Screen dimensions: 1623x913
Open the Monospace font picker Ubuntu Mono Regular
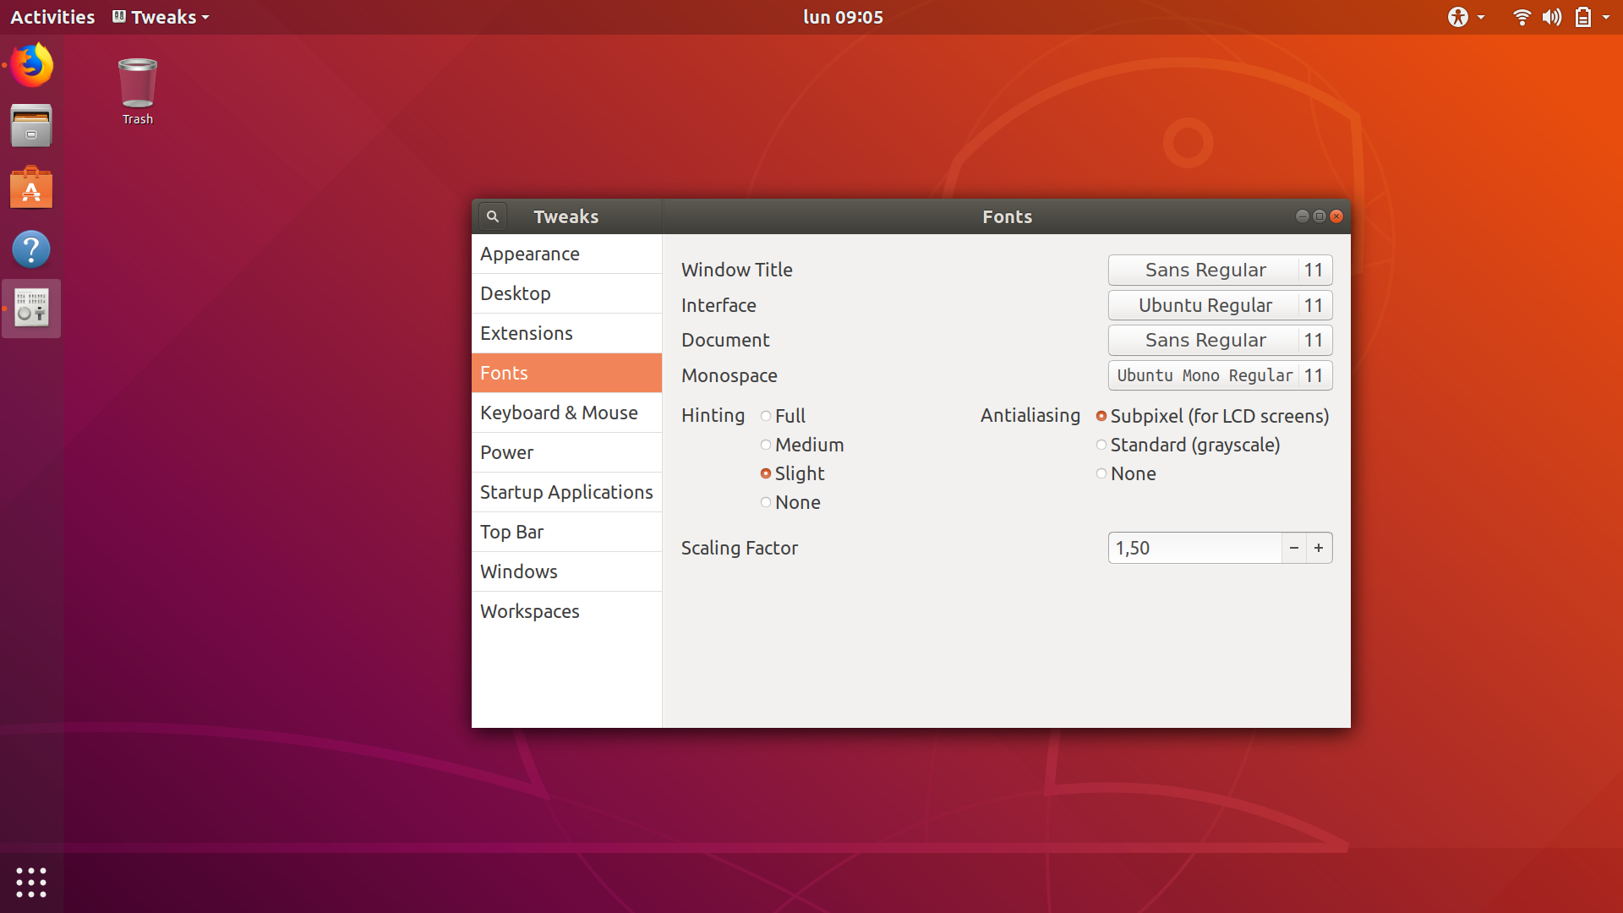1205,375
